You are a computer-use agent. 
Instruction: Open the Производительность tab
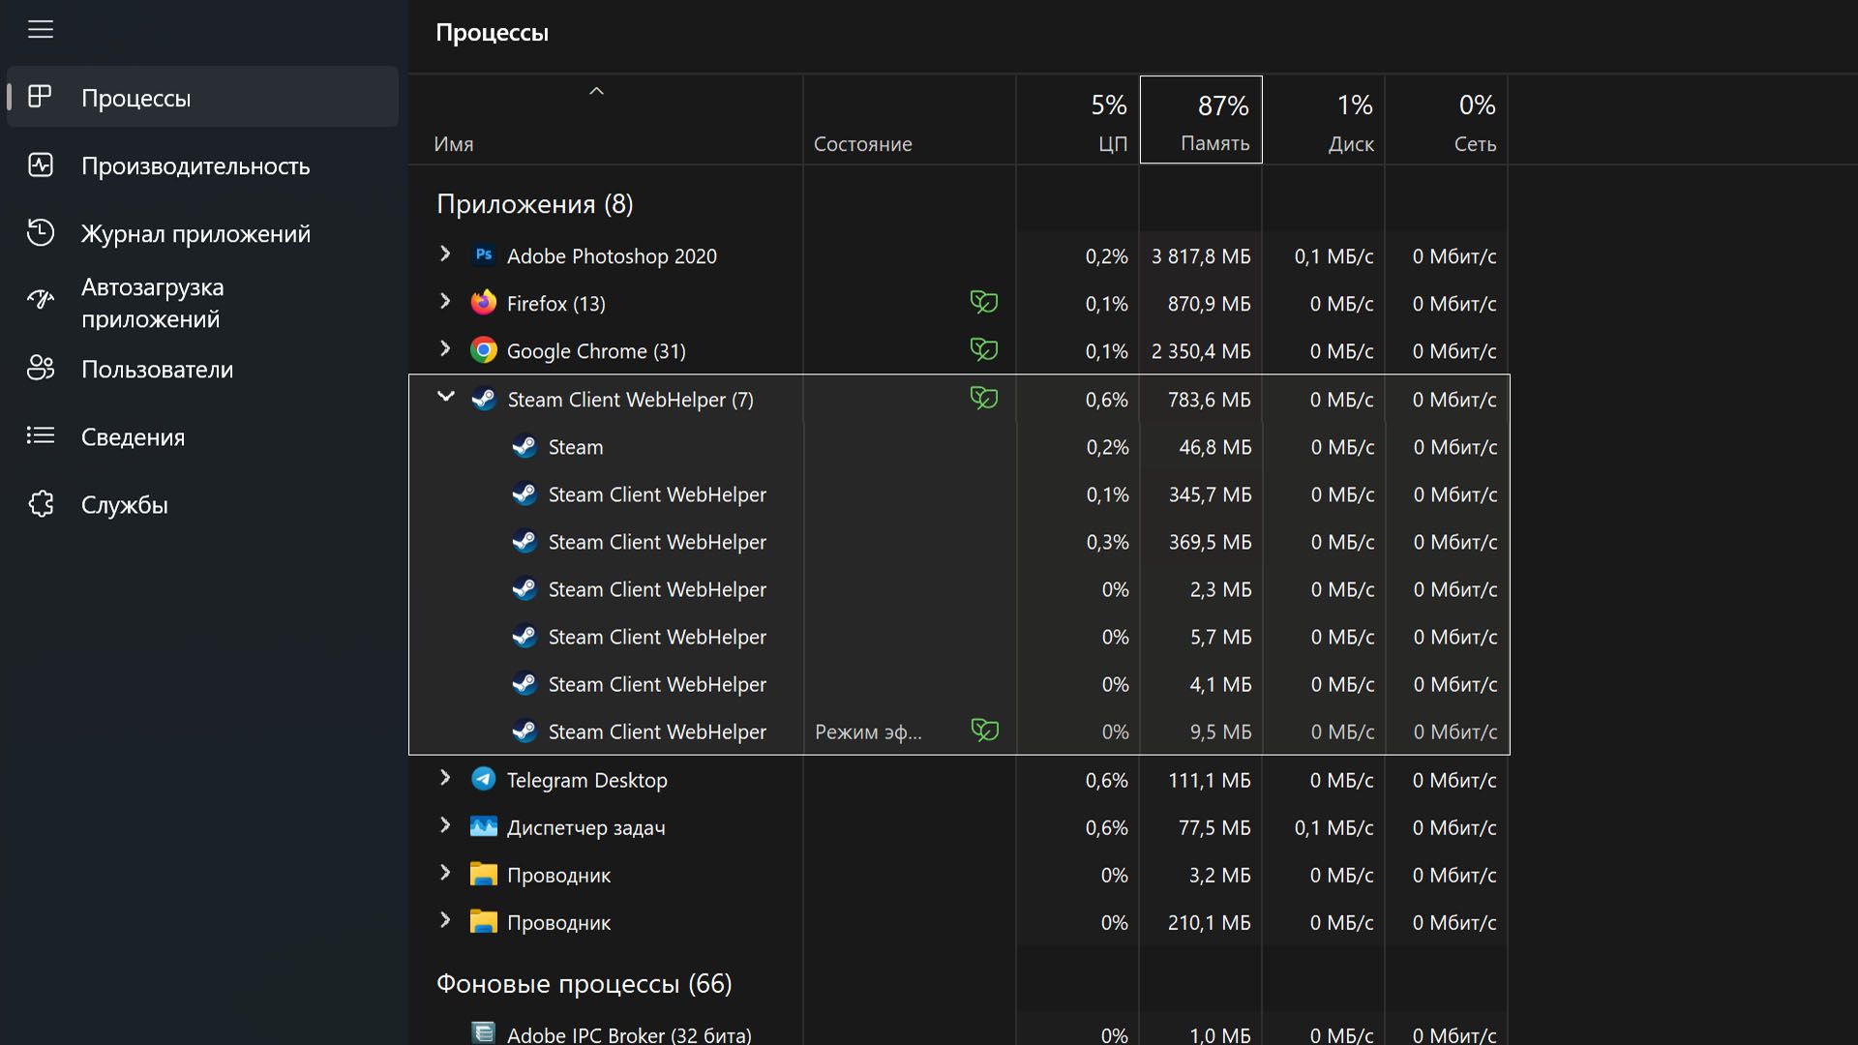click(195, 165)
